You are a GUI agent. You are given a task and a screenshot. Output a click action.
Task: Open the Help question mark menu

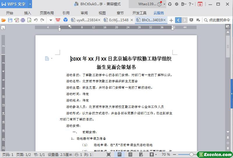coord(191,4)
